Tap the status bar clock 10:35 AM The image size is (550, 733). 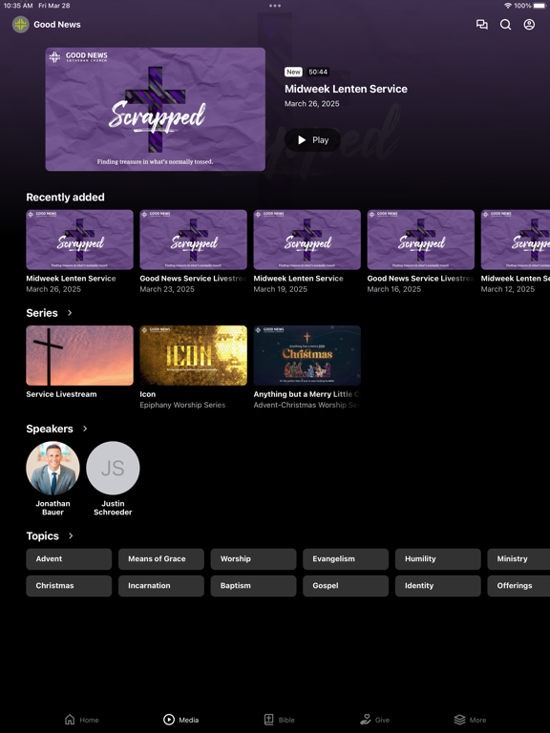[x=18, y=6]
